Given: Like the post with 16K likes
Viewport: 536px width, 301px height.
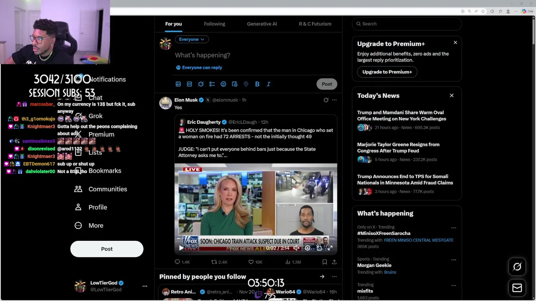Looking at the screenshot, I should pyautogui.click(x=255, y=262).
